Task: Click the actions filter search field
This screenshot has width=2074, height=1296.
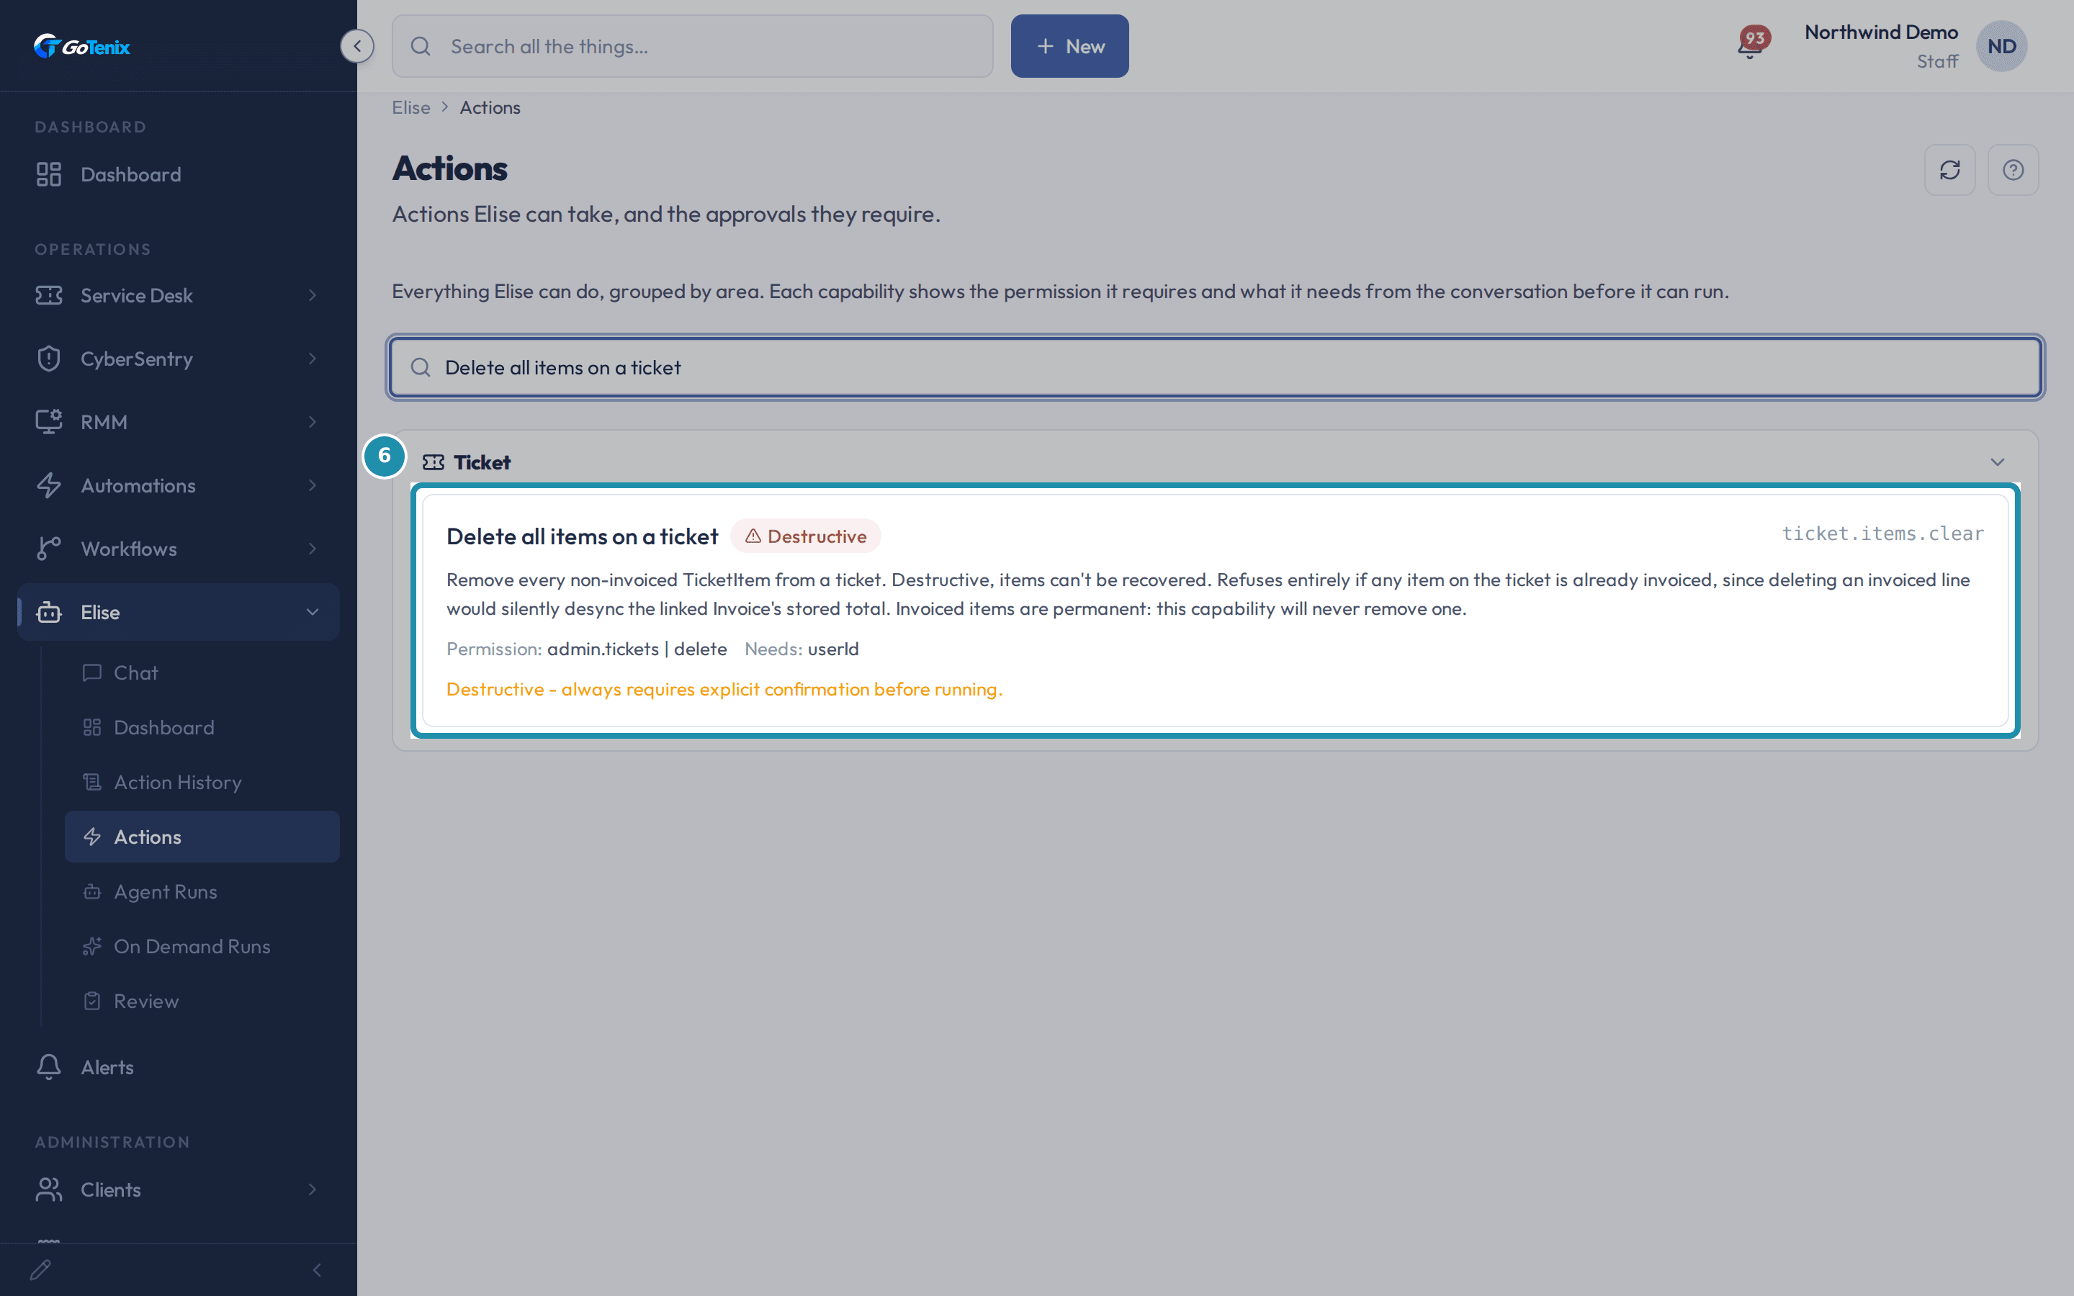Action: click(1216, 367)
